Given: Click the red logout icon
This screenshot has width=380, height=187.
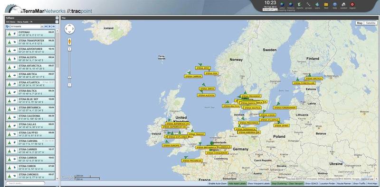Looking at the screenshot, I should [352, 4].
